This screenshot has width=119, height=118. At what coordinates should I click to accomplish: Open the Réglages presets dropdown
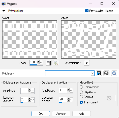coord(93,73)
